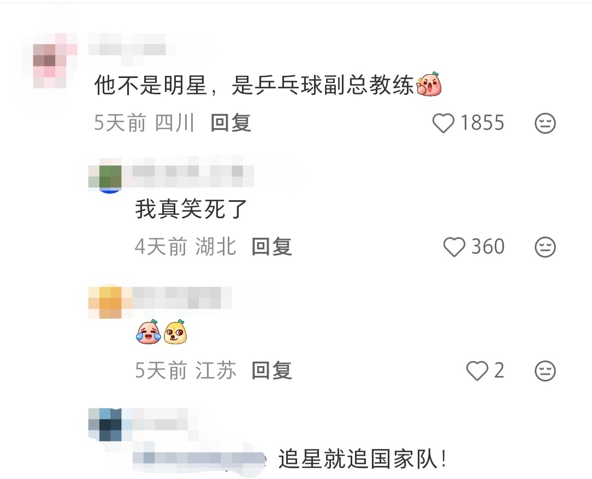Screen dimensions: 592x479
Task: Open the dark blue avatar of last replier
Action: pyautogui.click(x=105, y=424)
